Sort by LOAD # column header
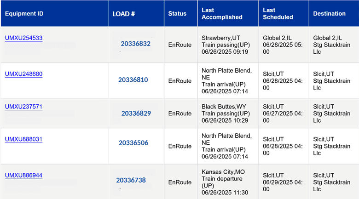 click(x=124, y=14)
